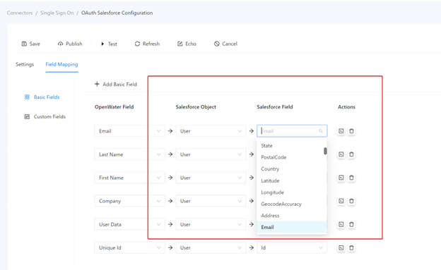This screenshot has width=441, height=270.
Task: Open script editor for Last Name row
Action: [x=341, y=154]
